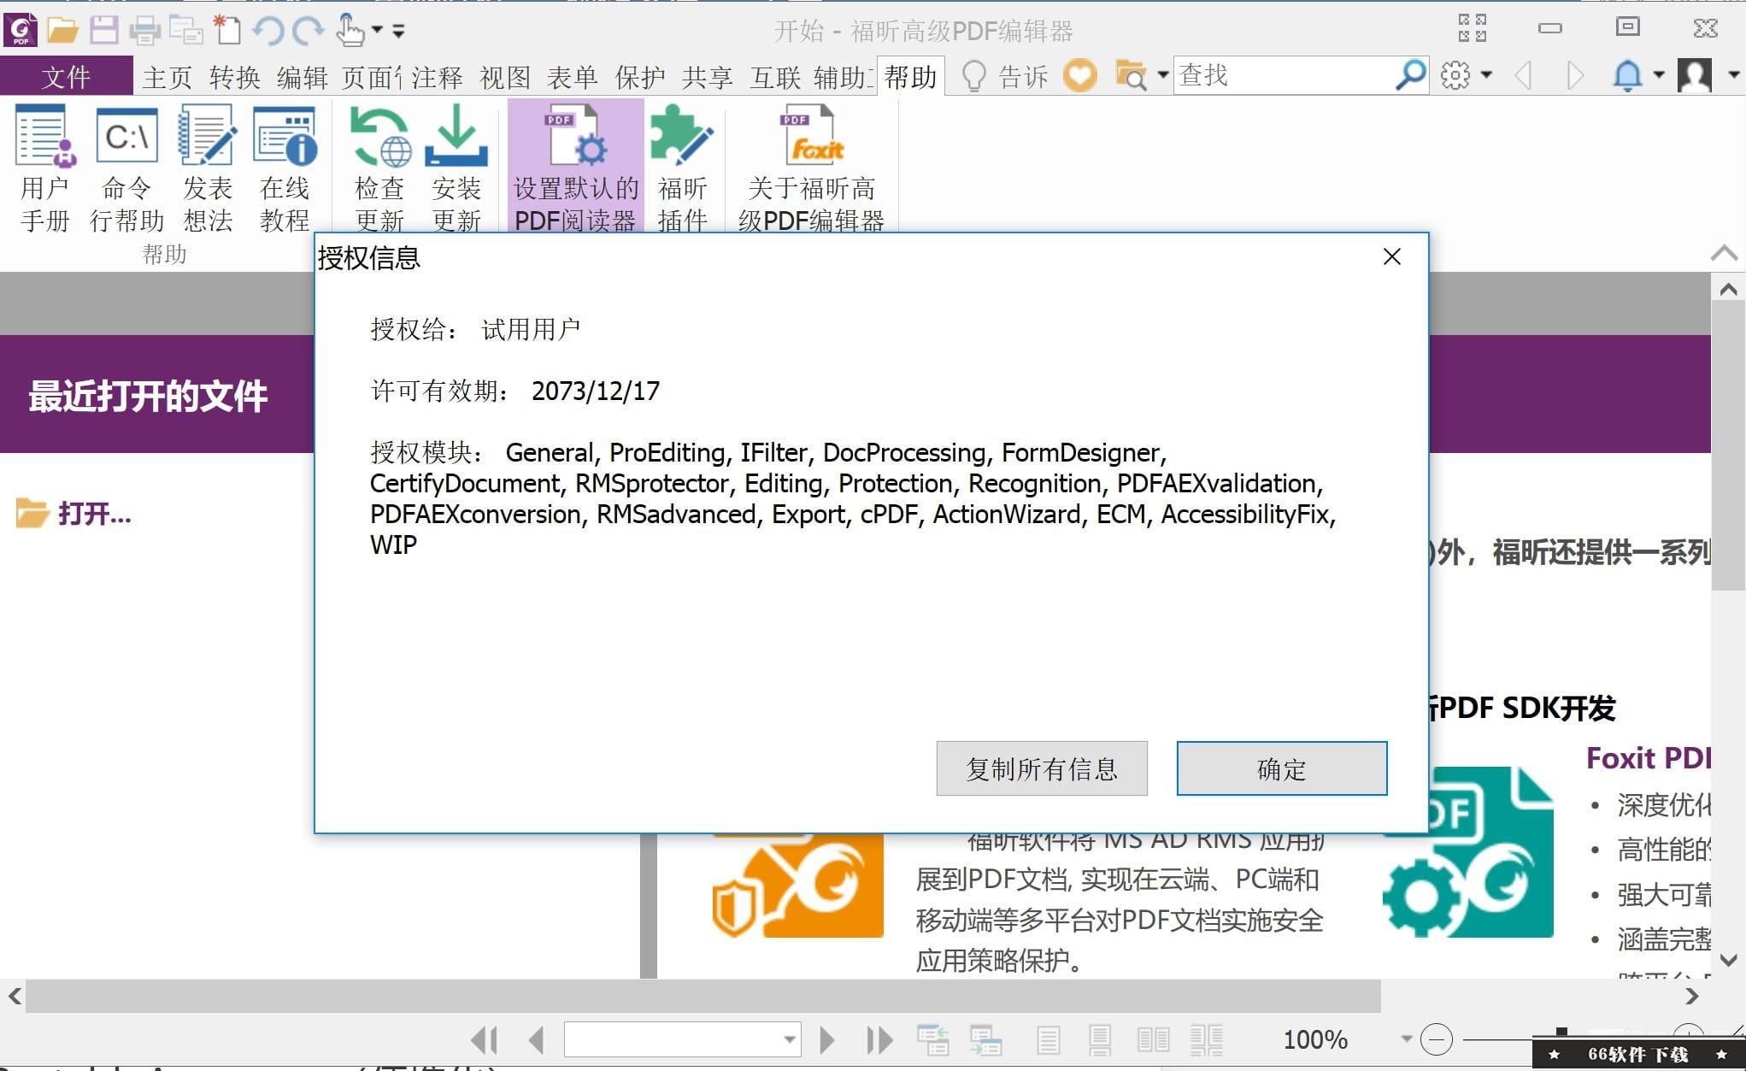Select continuous page view icon

1100,1040
